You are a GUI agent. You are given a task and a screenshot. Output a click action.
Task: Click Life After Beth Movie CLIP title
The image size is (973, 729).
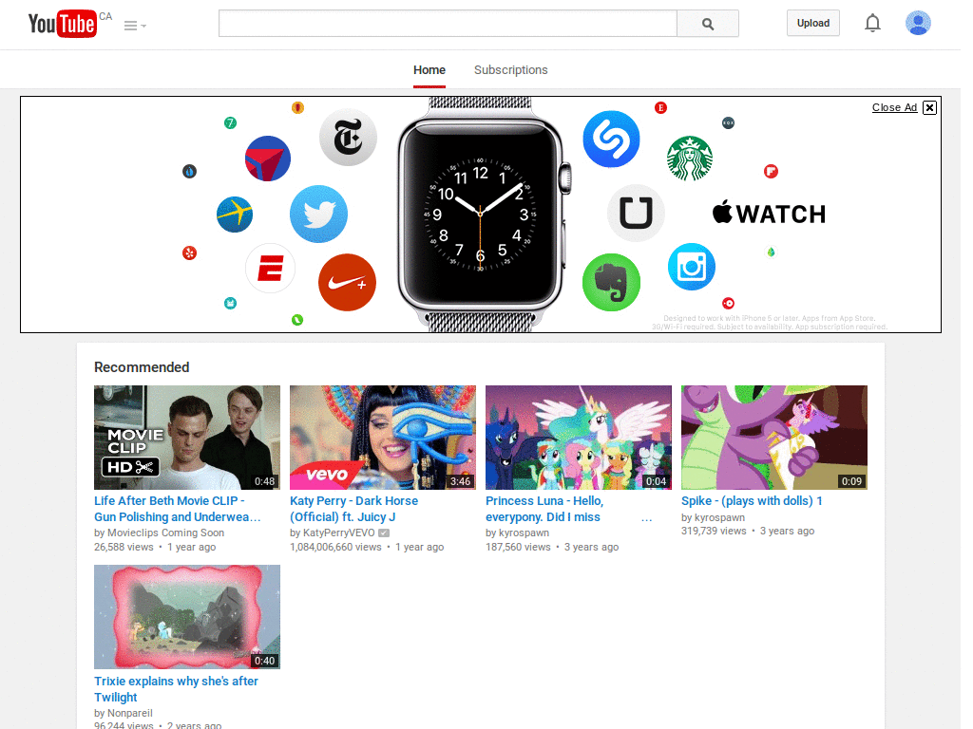[178, 509]
